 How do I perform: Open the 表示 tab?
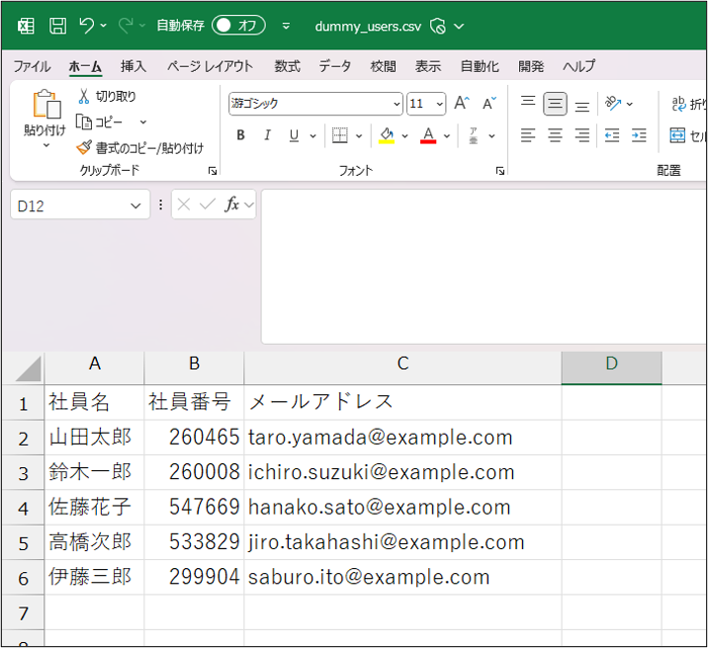(428, 66)
